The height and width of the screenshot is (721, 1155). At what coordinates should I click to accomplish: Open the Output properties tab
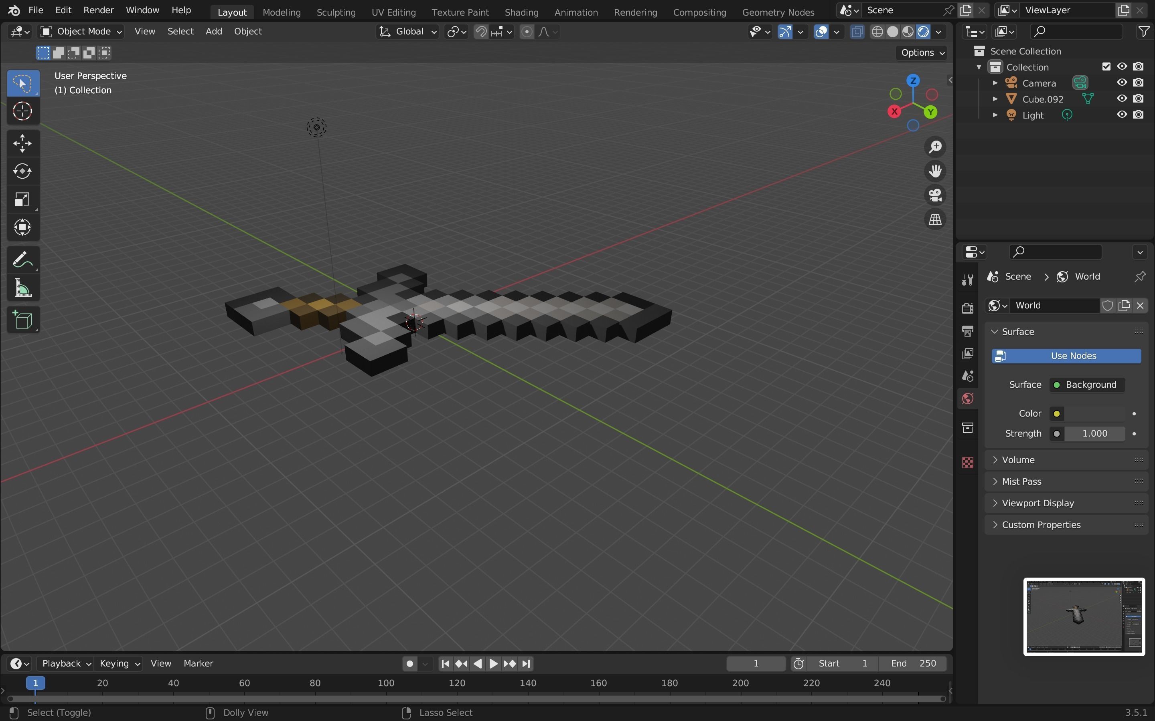tap(967, 331)
